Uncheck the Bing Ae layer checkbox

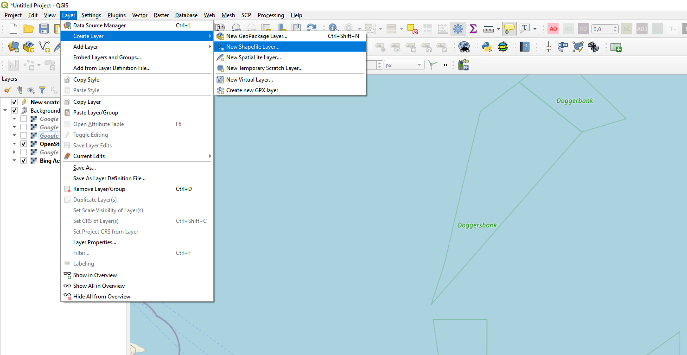tap(24, 160)
